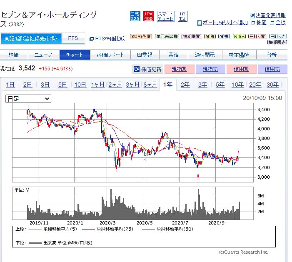This screenshot has width=292, height=262.
Task: Click the Nikkei 225 badge icon
Action: [135, 16]
